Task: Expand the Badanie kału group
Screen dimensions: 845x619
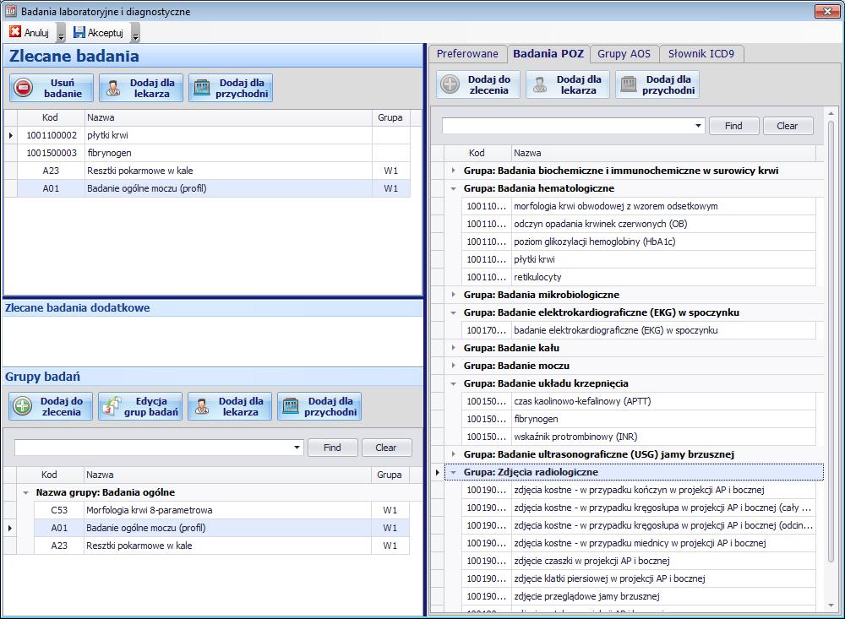Action: (x=453, y=348)
